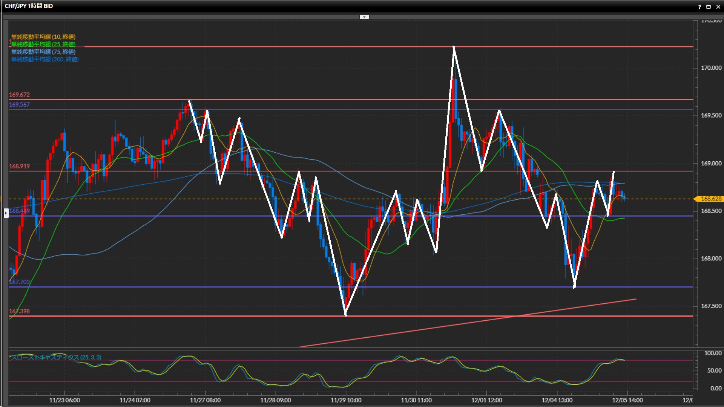Expand the left side panel arrow
The image size is (724, 407).
[6, 213]
